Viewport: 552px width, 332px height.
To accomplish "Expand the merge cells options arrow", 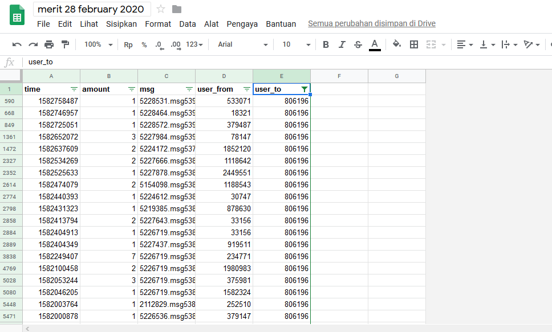I will point(444,44).
